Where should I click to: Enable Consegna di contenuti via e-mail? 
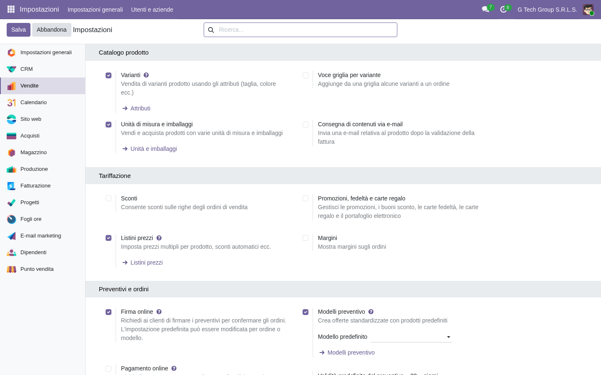(x=306, y=125)
